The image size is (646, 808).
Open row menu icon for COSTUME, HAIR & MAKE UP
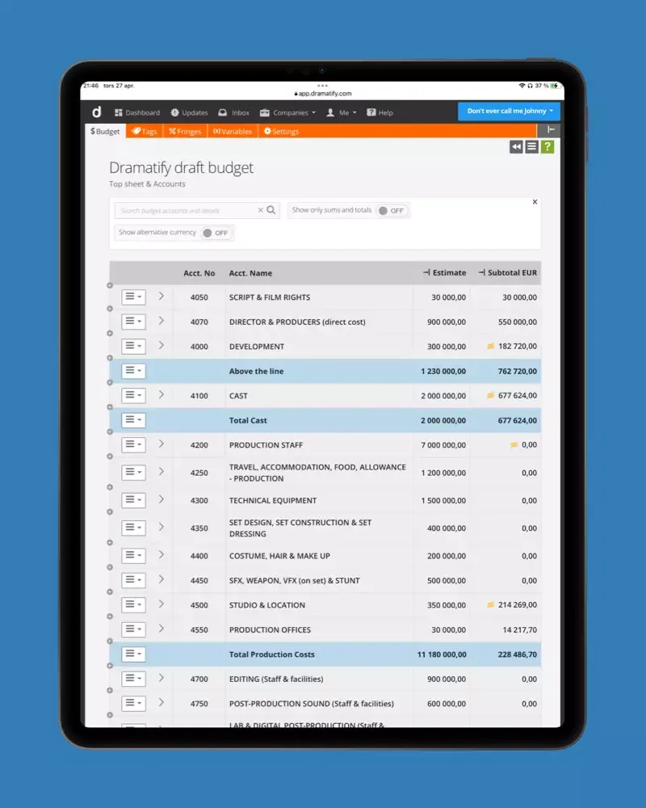[133, 556]
